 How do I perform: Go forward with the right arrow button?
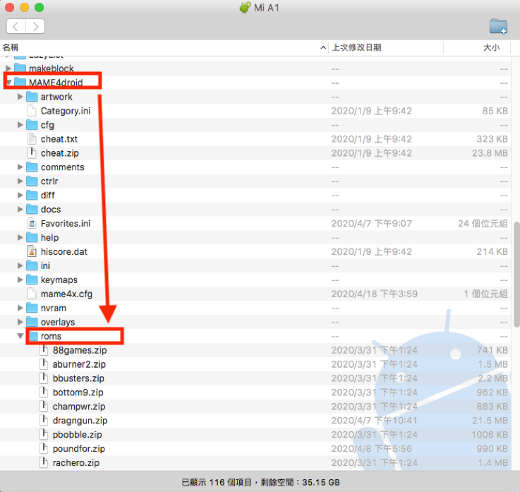[35, 26]
